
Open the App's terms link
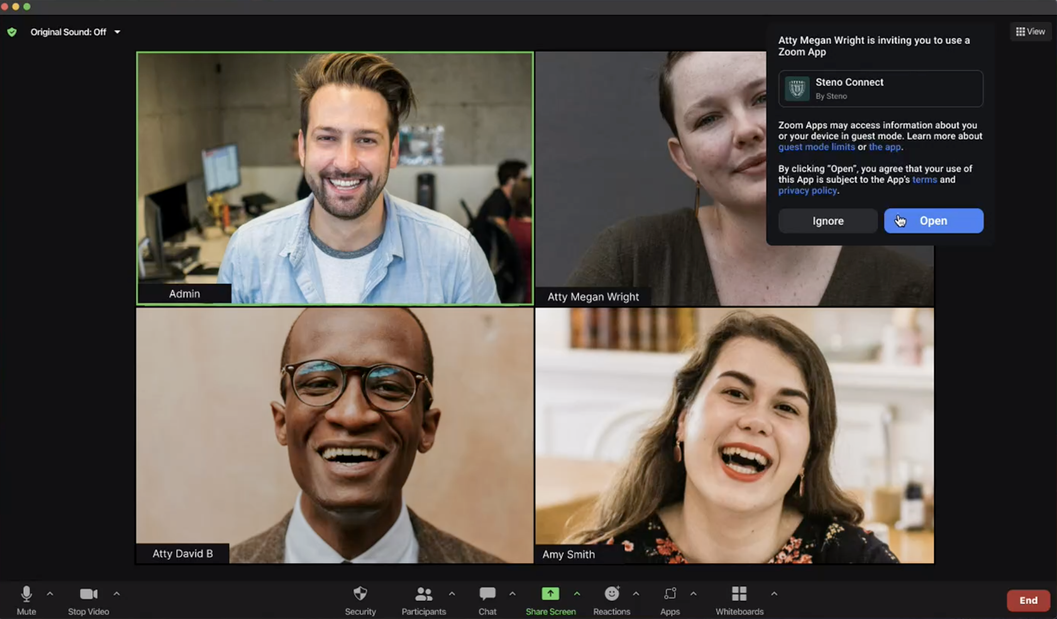click(924, 179)
